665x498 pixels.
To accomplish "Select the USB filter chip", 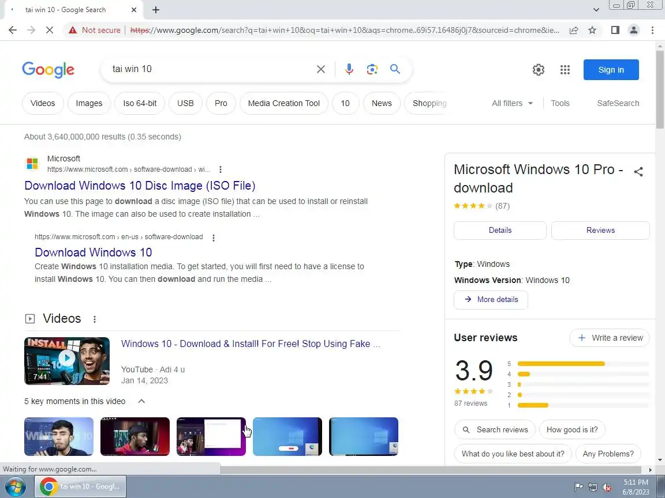I will coord(185,103).
